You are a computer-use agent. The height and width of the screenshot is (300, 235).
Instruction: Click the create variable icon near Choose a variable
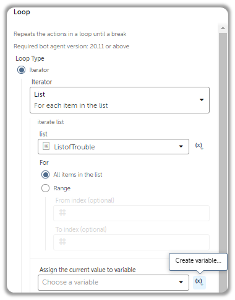(199, 282)
